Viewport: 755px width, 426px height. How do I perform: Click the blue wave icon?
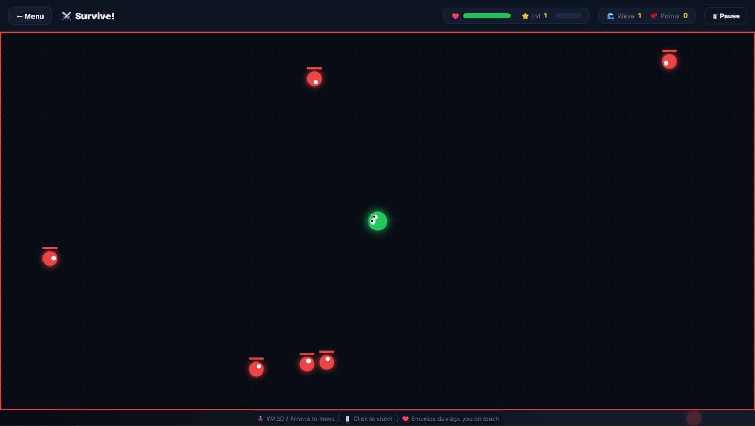pos(610,16)
